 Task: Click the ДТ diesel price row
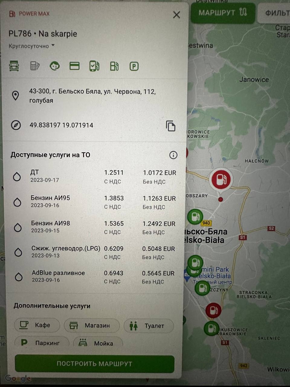point(94,177)
